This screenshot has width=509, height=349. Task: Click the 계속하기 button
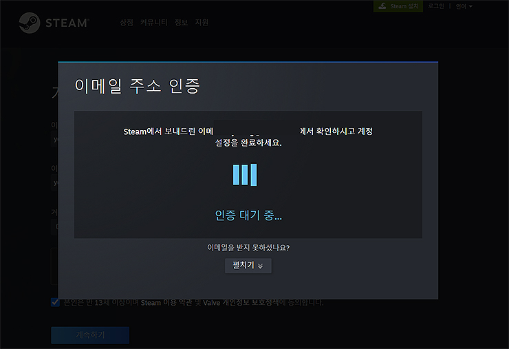coord(90,335)
